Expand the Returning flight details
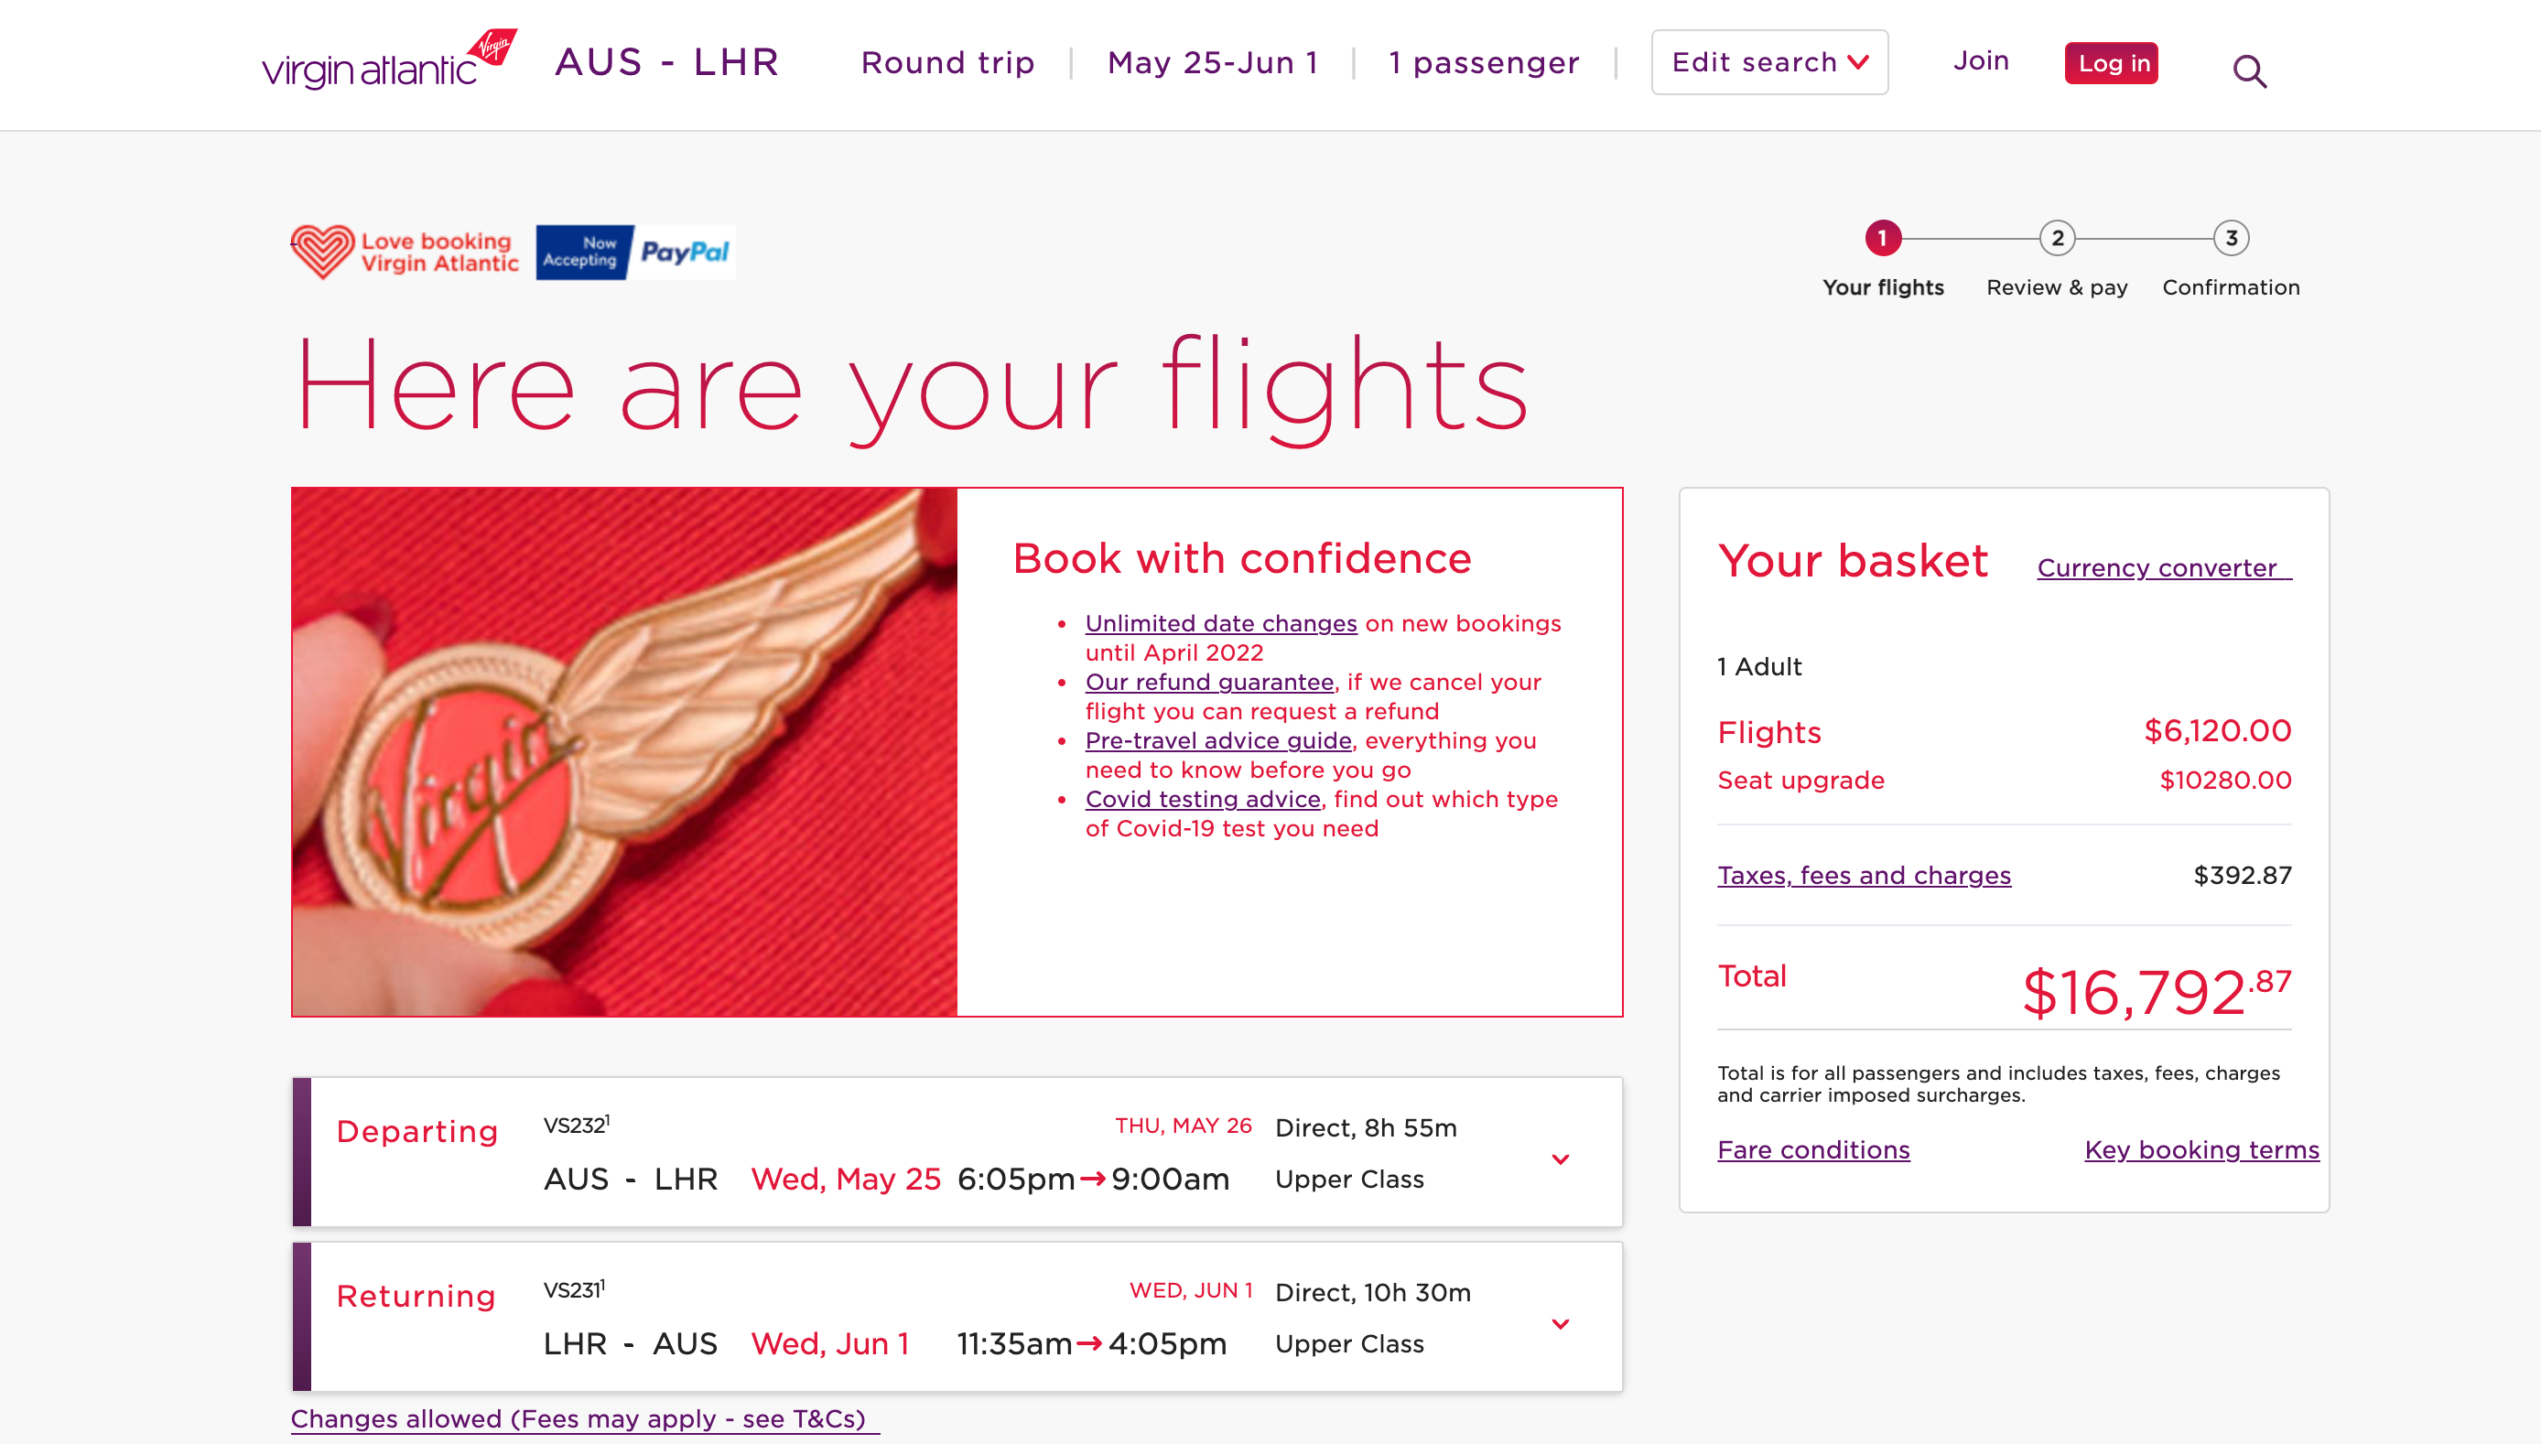This screenshot has height=1444, width=2541. click(1562, 1322)
